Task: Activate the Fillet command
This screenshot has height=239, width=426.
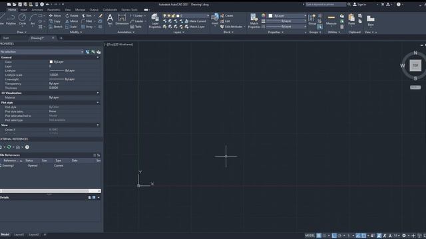Action: (87, 21)
